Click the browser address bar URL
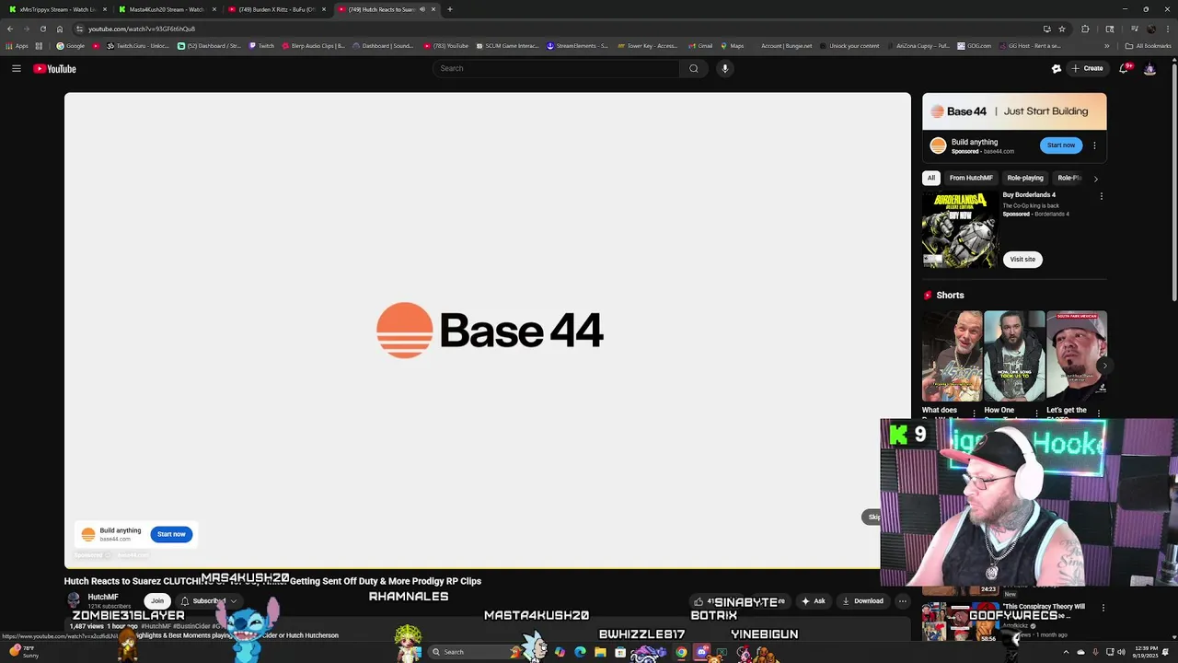This screenshot has width=1178, height=663. coord(142,29)
